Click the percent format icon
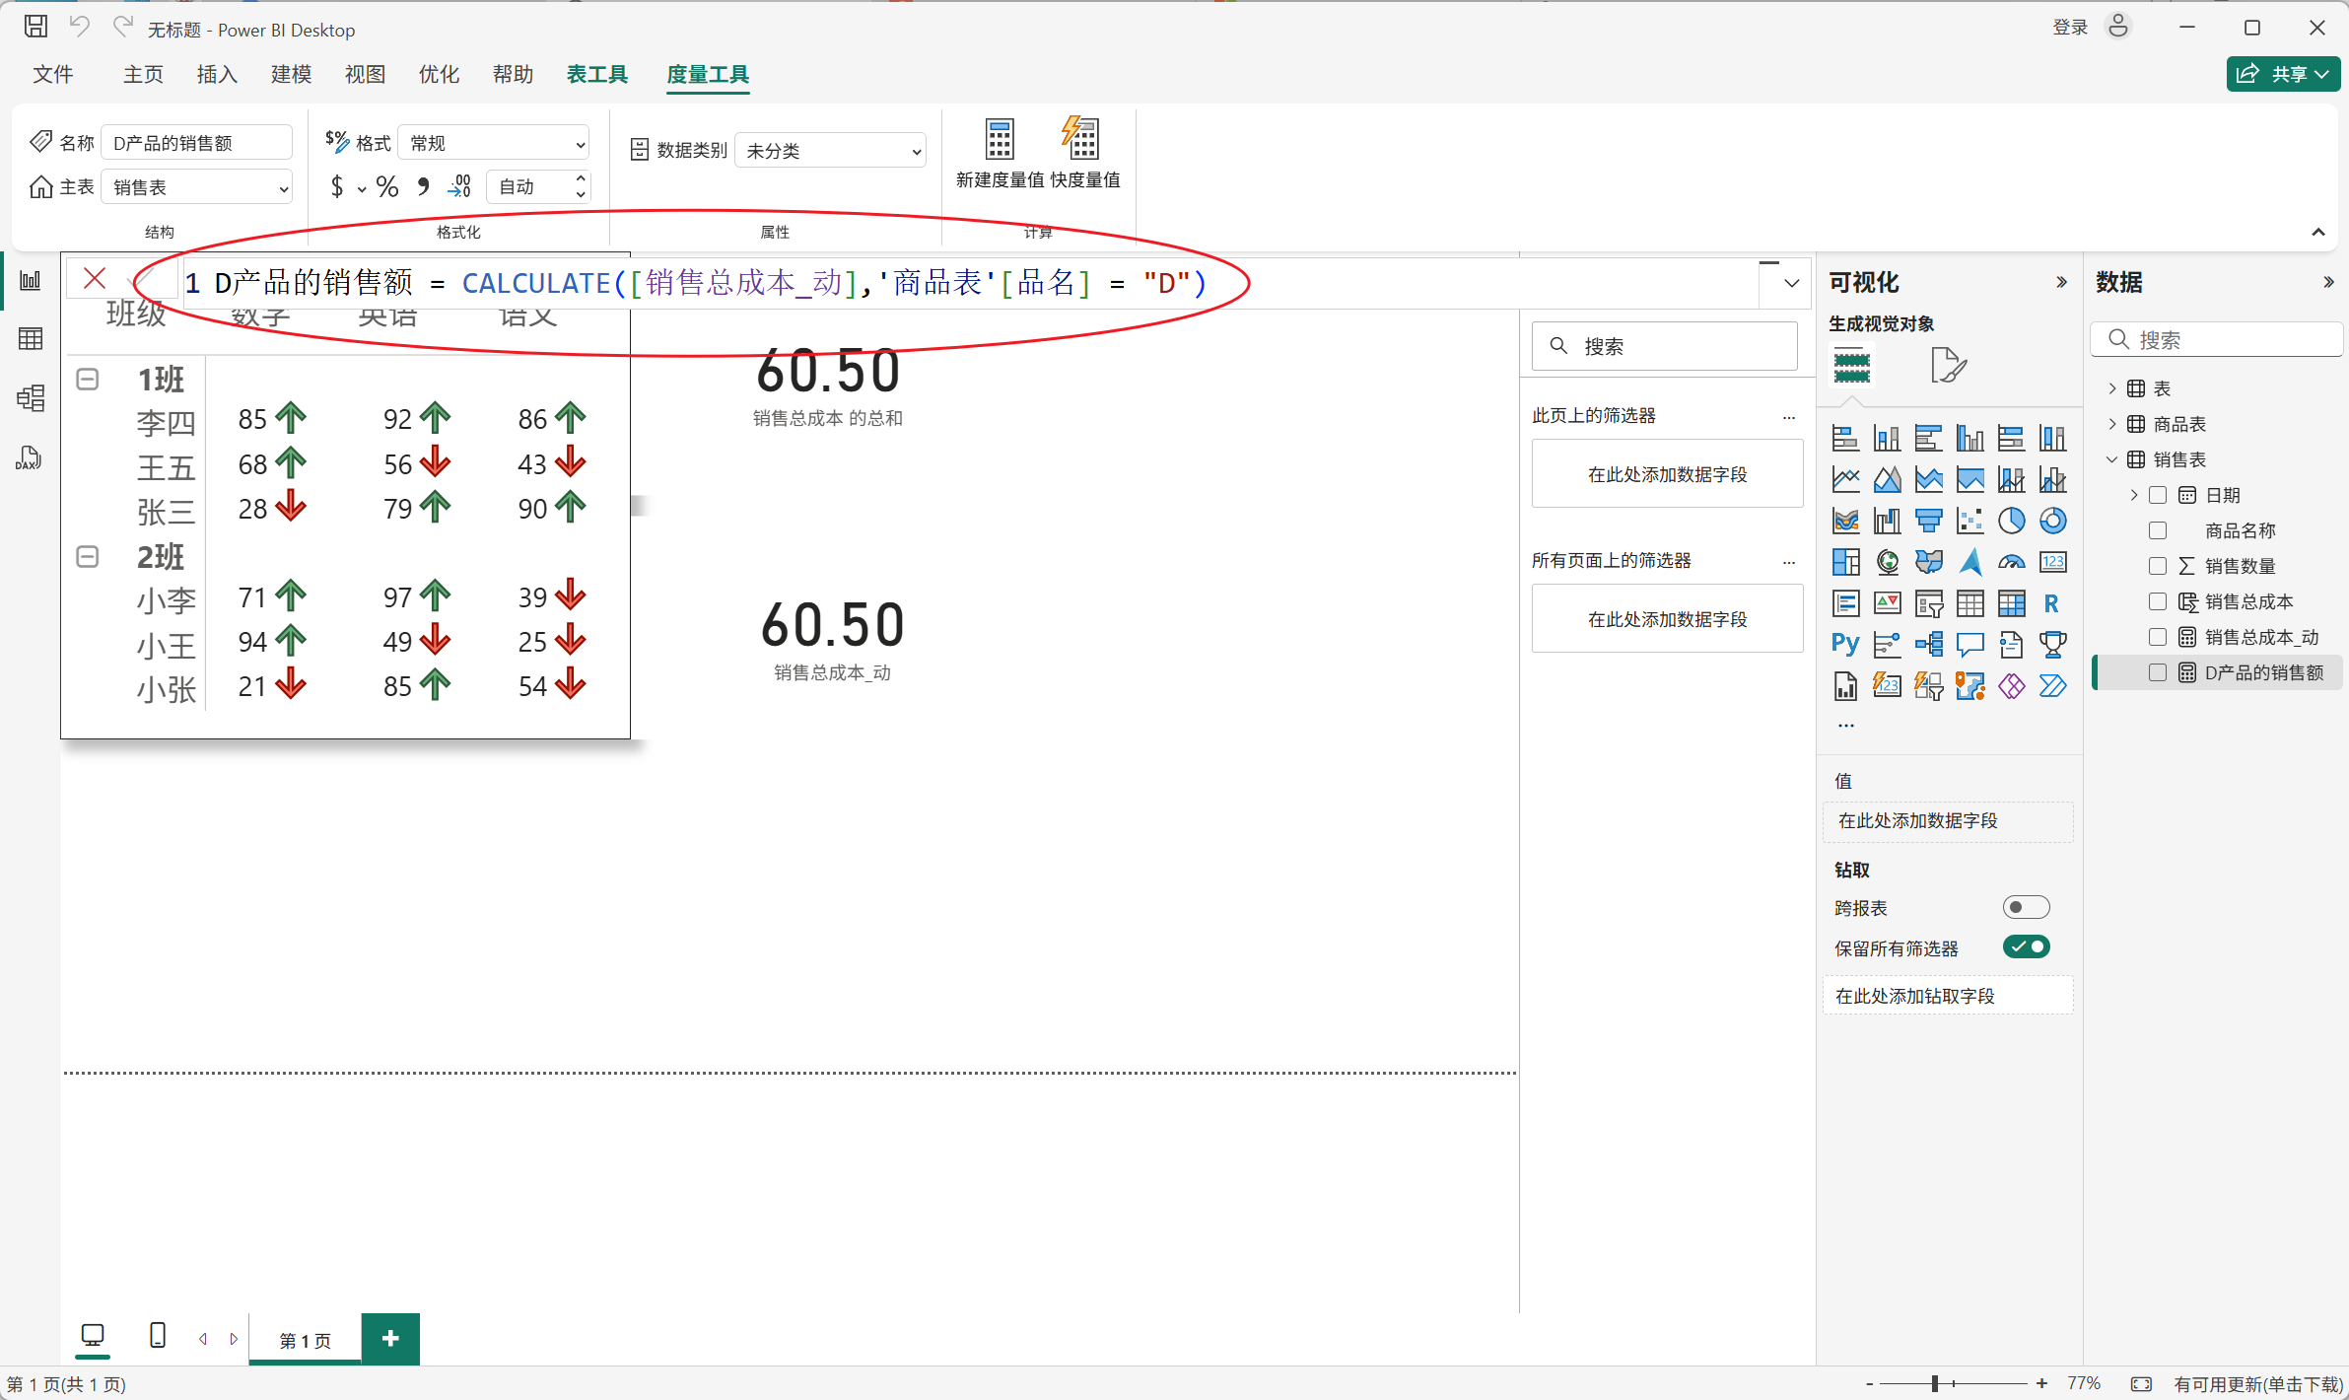Image resolution: width=2349 pixels, height=1400 pixels. (x=387, y=186)
